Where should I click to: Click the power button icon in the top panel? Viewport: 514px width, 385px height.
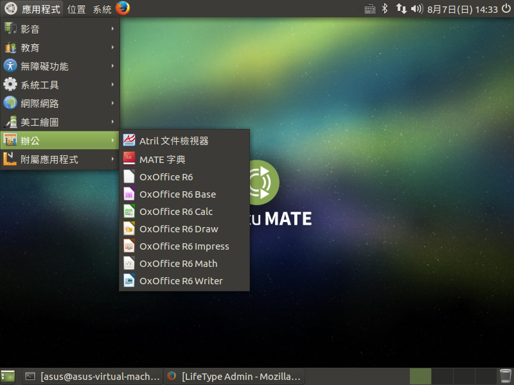click(506, 9)
